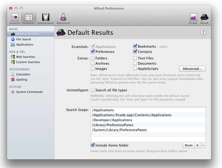Screen dimensions: 222x168
Task: Select Default Results in sidebar
Action: coord(31,34)
